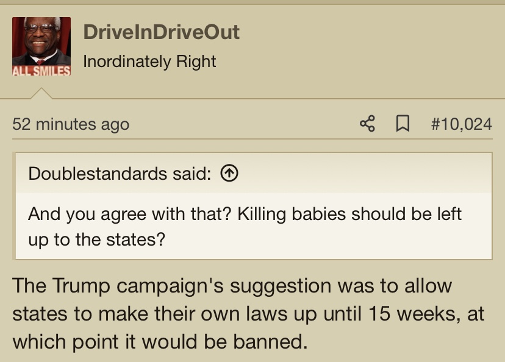Click the reply line starting 'The Trump campaign's suggestion'

click(232, 286)
